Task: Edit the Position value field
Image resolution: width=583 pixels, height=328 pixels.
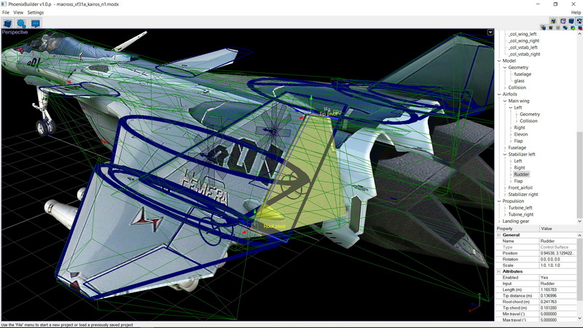Action: (x=557, y=253)
